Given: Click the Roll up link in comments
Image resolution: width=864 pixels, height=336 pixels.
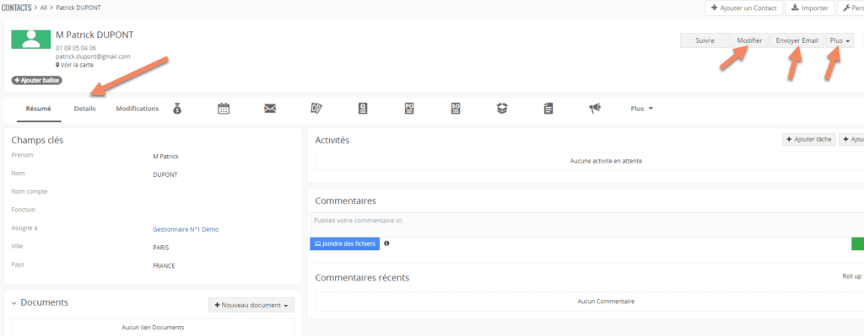Looking at the screenshot, I should [x=851, y=276].
